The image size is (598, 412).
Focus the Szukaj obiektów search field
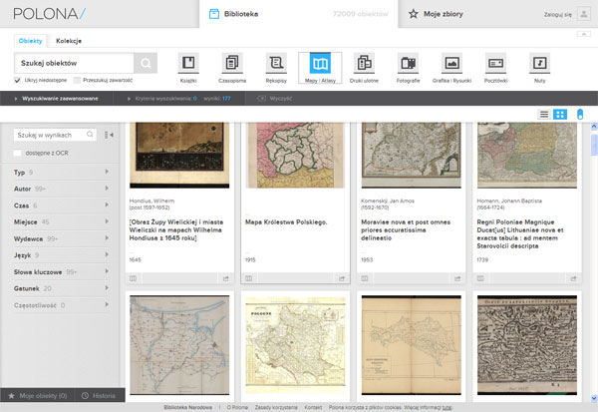[x=74, y=63]
